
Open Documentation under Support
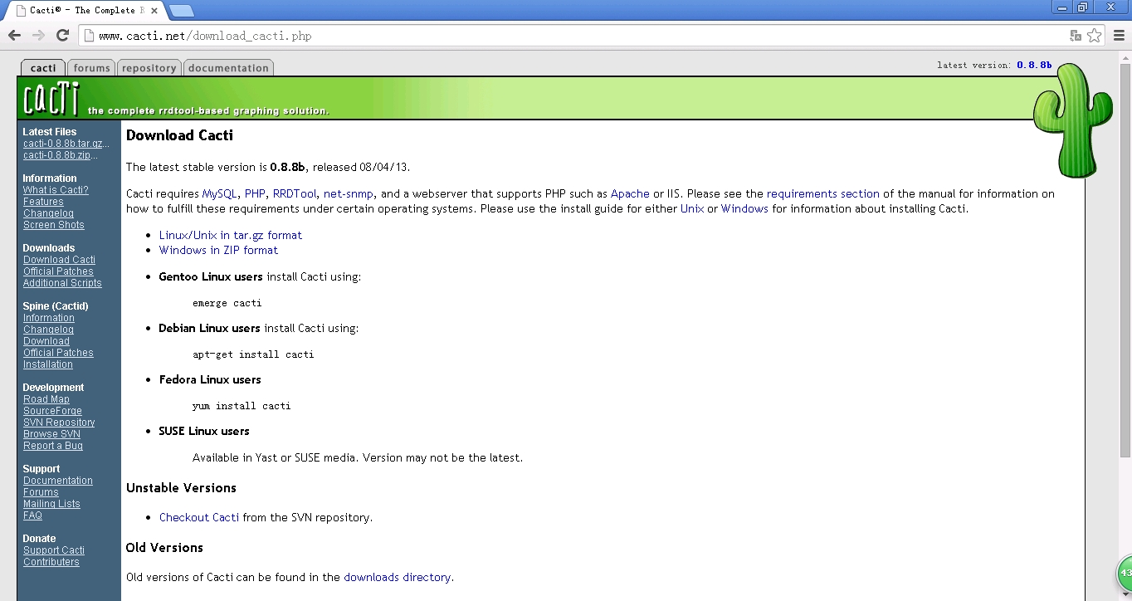[x=58, y=481]
